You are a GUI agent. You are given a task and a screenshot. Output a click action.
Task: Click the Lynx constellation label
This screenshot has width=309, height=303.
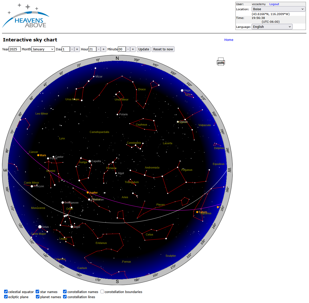pos(62,138)
